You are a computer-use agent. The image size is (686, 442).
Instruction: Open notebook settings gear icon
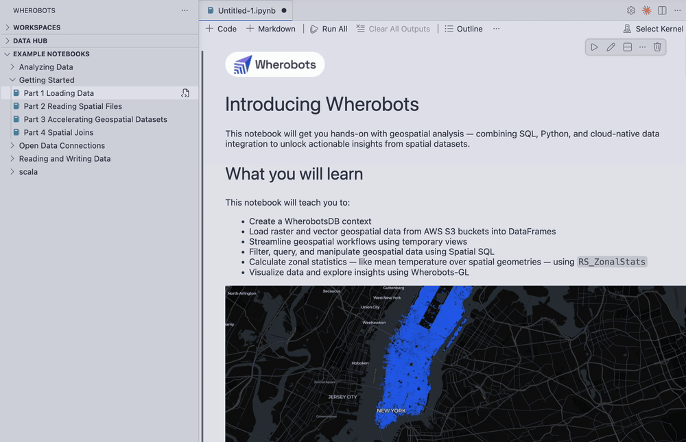point(631,10)
